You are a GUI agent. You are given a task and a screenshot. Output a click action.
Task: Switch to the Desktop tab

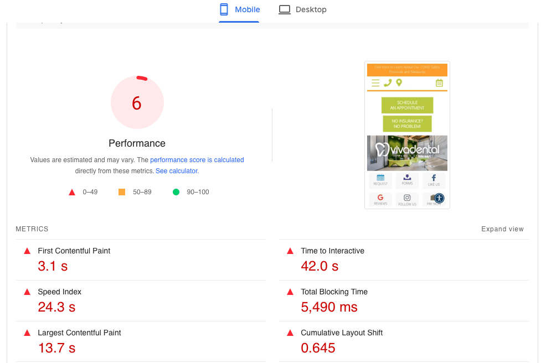pyautogui.click(x=302, y=9)
